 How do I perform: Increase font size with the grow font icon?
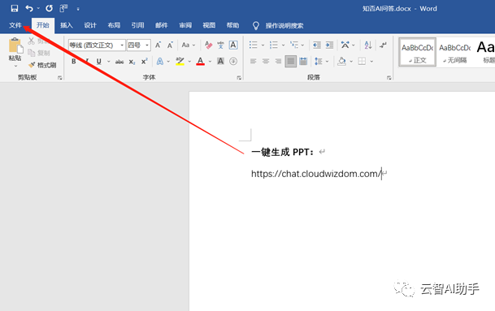point(158,45)
